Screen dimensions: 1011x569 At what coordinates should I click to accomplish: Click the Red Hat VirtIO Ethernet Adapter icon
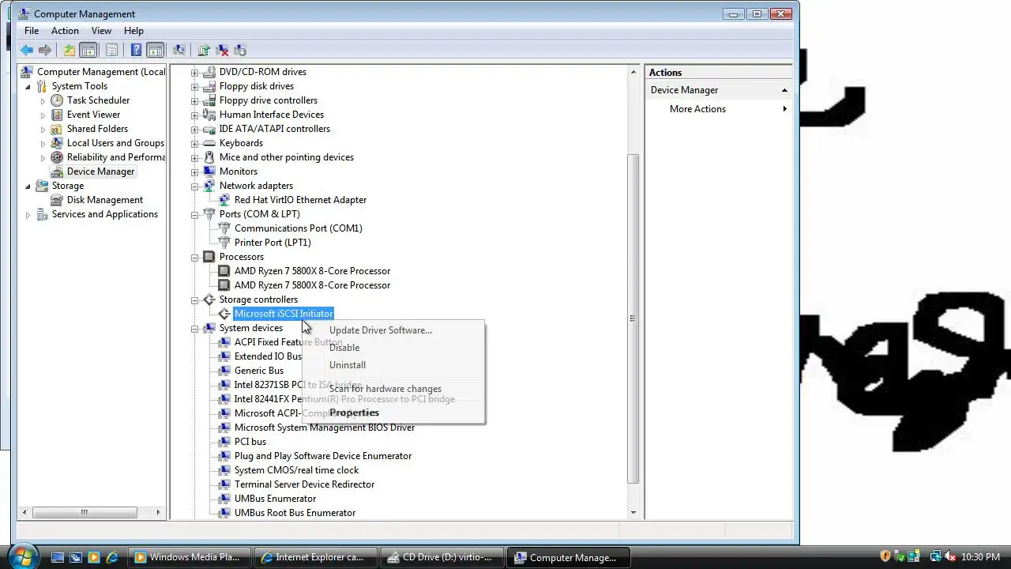pos(224,200)
